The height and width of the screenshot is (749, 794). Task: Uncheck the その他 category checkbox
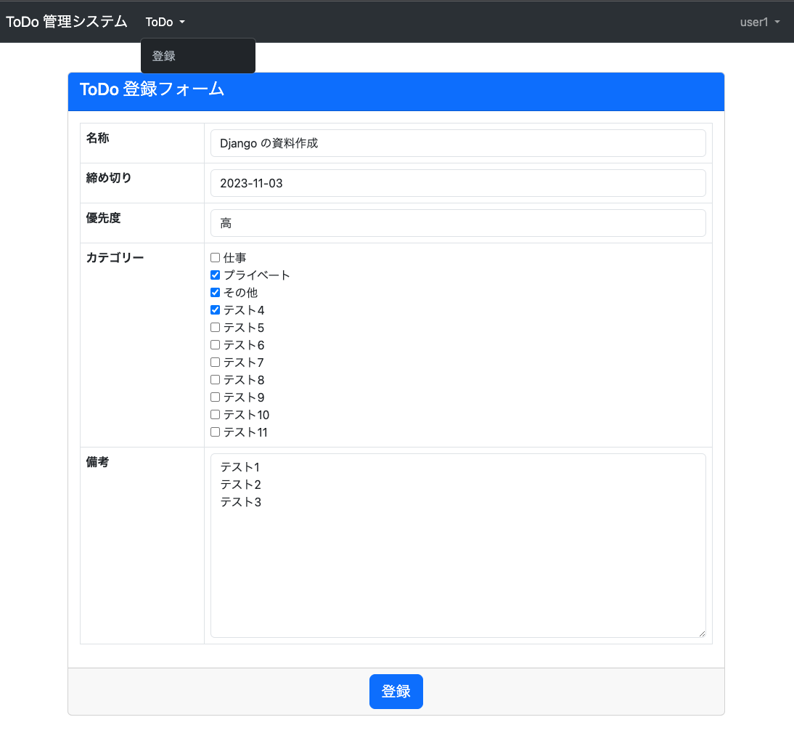click(x=216, y=292)
